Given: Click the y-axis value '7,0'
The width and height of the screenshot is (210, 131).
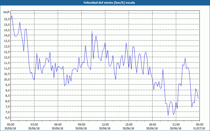Looking at the screenshot, I should (7, 112).
